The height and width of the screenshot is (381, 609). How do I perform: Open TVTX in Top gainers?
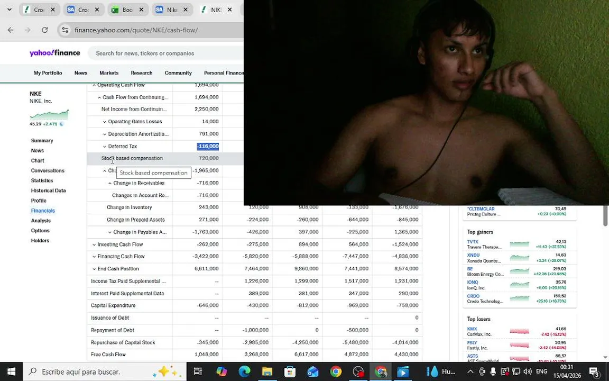473,242
